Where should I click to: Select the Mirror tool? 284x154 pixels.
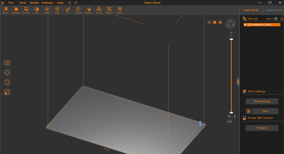[5, 10]
